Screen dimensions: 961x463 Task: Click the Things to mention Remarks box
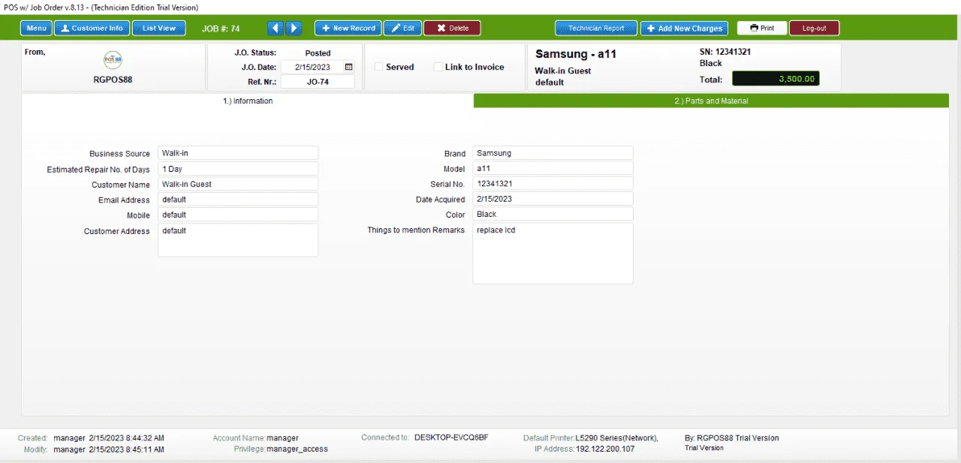click(553, 254)
